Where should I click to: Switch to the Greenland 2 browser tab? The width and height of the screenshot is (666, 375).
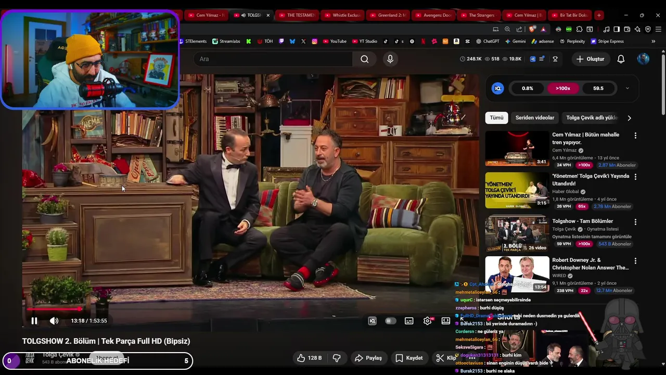coord(388,15)
